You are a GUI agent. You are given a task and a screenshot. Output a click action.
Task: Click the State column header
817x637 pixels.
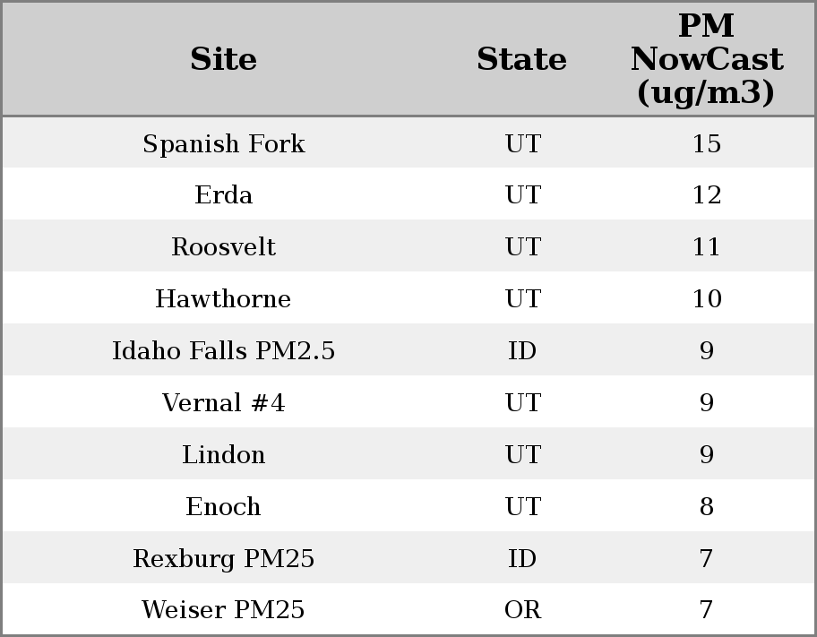pyautogui.click(x=521, y=60)
